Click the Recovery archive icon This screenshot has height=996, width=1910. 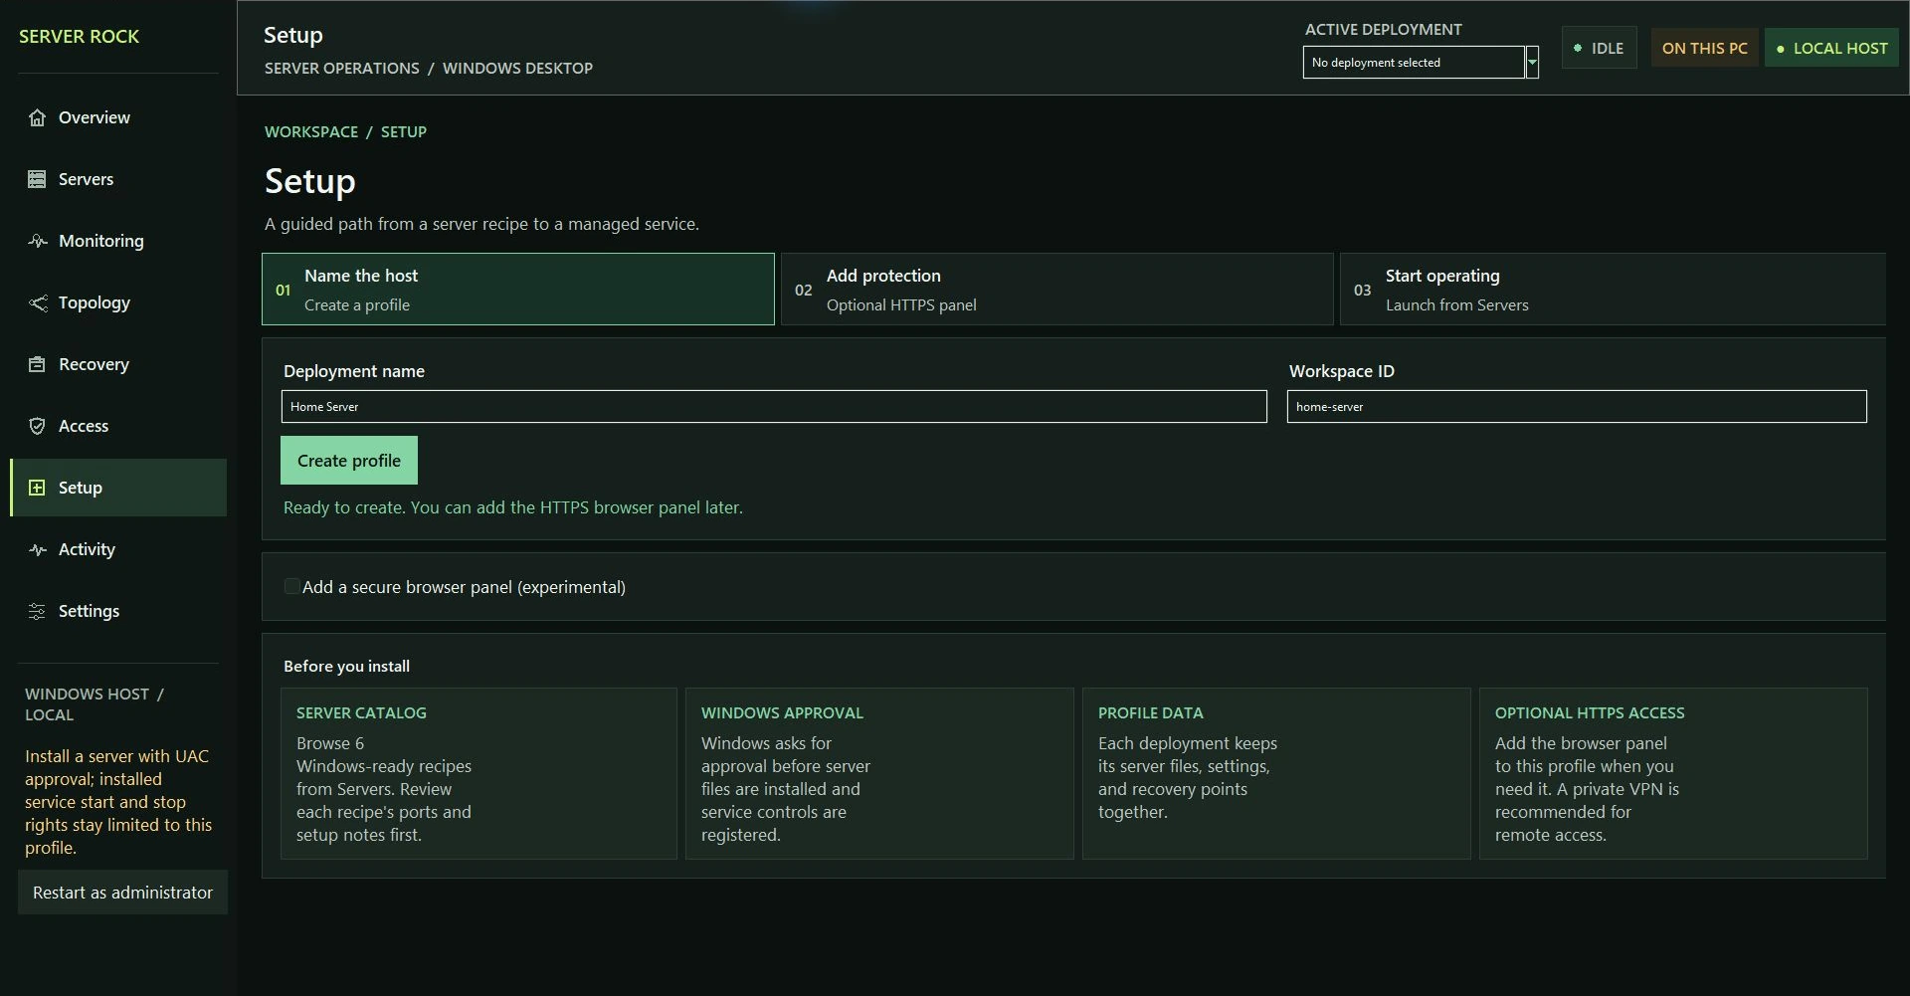[x=37, y=364]
